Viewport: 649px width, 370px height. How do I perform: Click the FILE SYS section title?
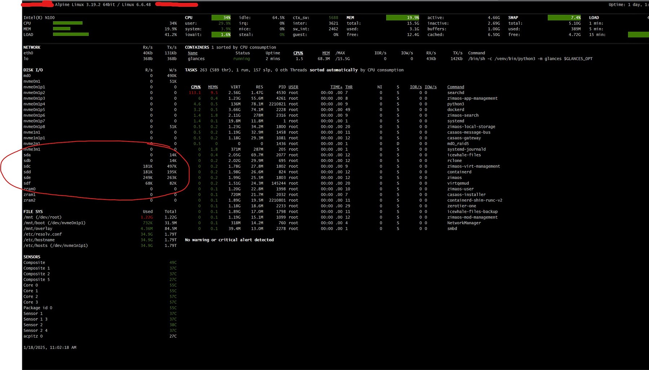(33, 212)
